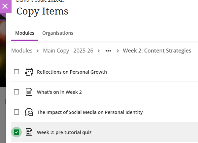The height and width of the screenshot is (143, 198).
Task: Go to Main Copy - 2025-26 breadcrumb
Action: (68, 51)
